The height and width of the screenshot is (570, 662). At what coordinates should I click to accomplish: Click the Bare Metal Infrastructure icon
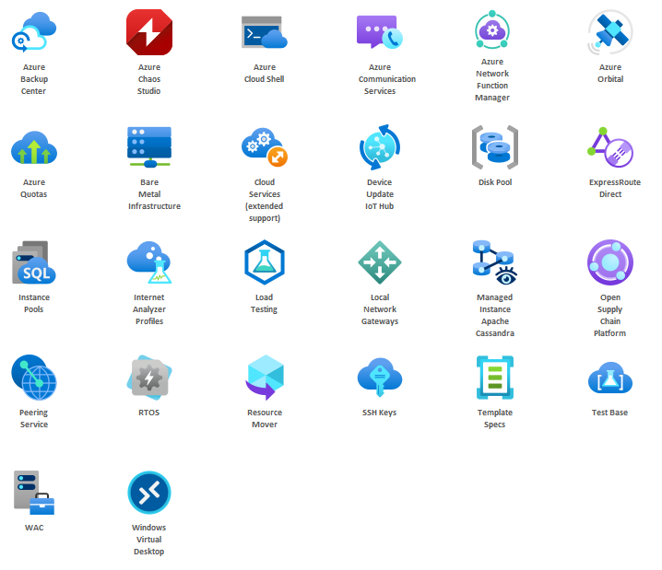(148, 146)
